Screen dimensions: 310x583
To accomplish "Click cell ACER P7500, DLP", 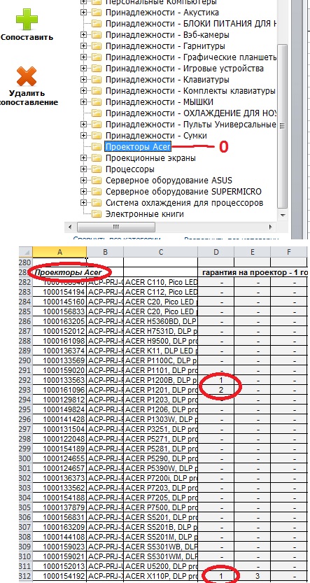I will pos(160,507).
